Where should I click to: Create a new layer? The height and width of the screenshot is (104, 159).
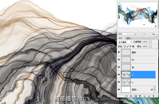[x=149, y=96]
